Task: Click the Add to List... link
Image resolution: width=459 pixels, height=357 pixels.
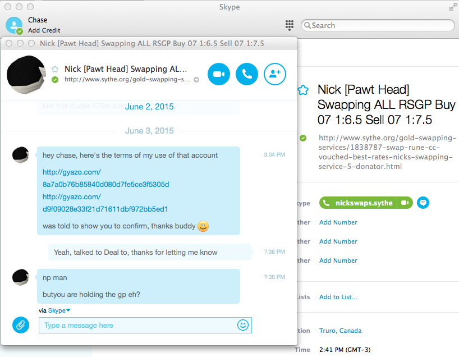Action: pyautogui.click(x=338, y=297)
